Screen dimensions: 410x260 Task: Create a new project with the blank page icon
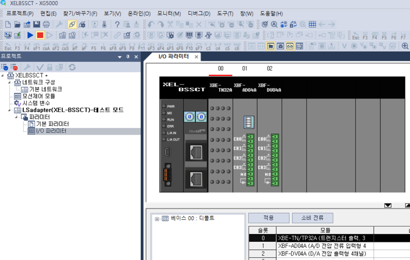[8, 24]
